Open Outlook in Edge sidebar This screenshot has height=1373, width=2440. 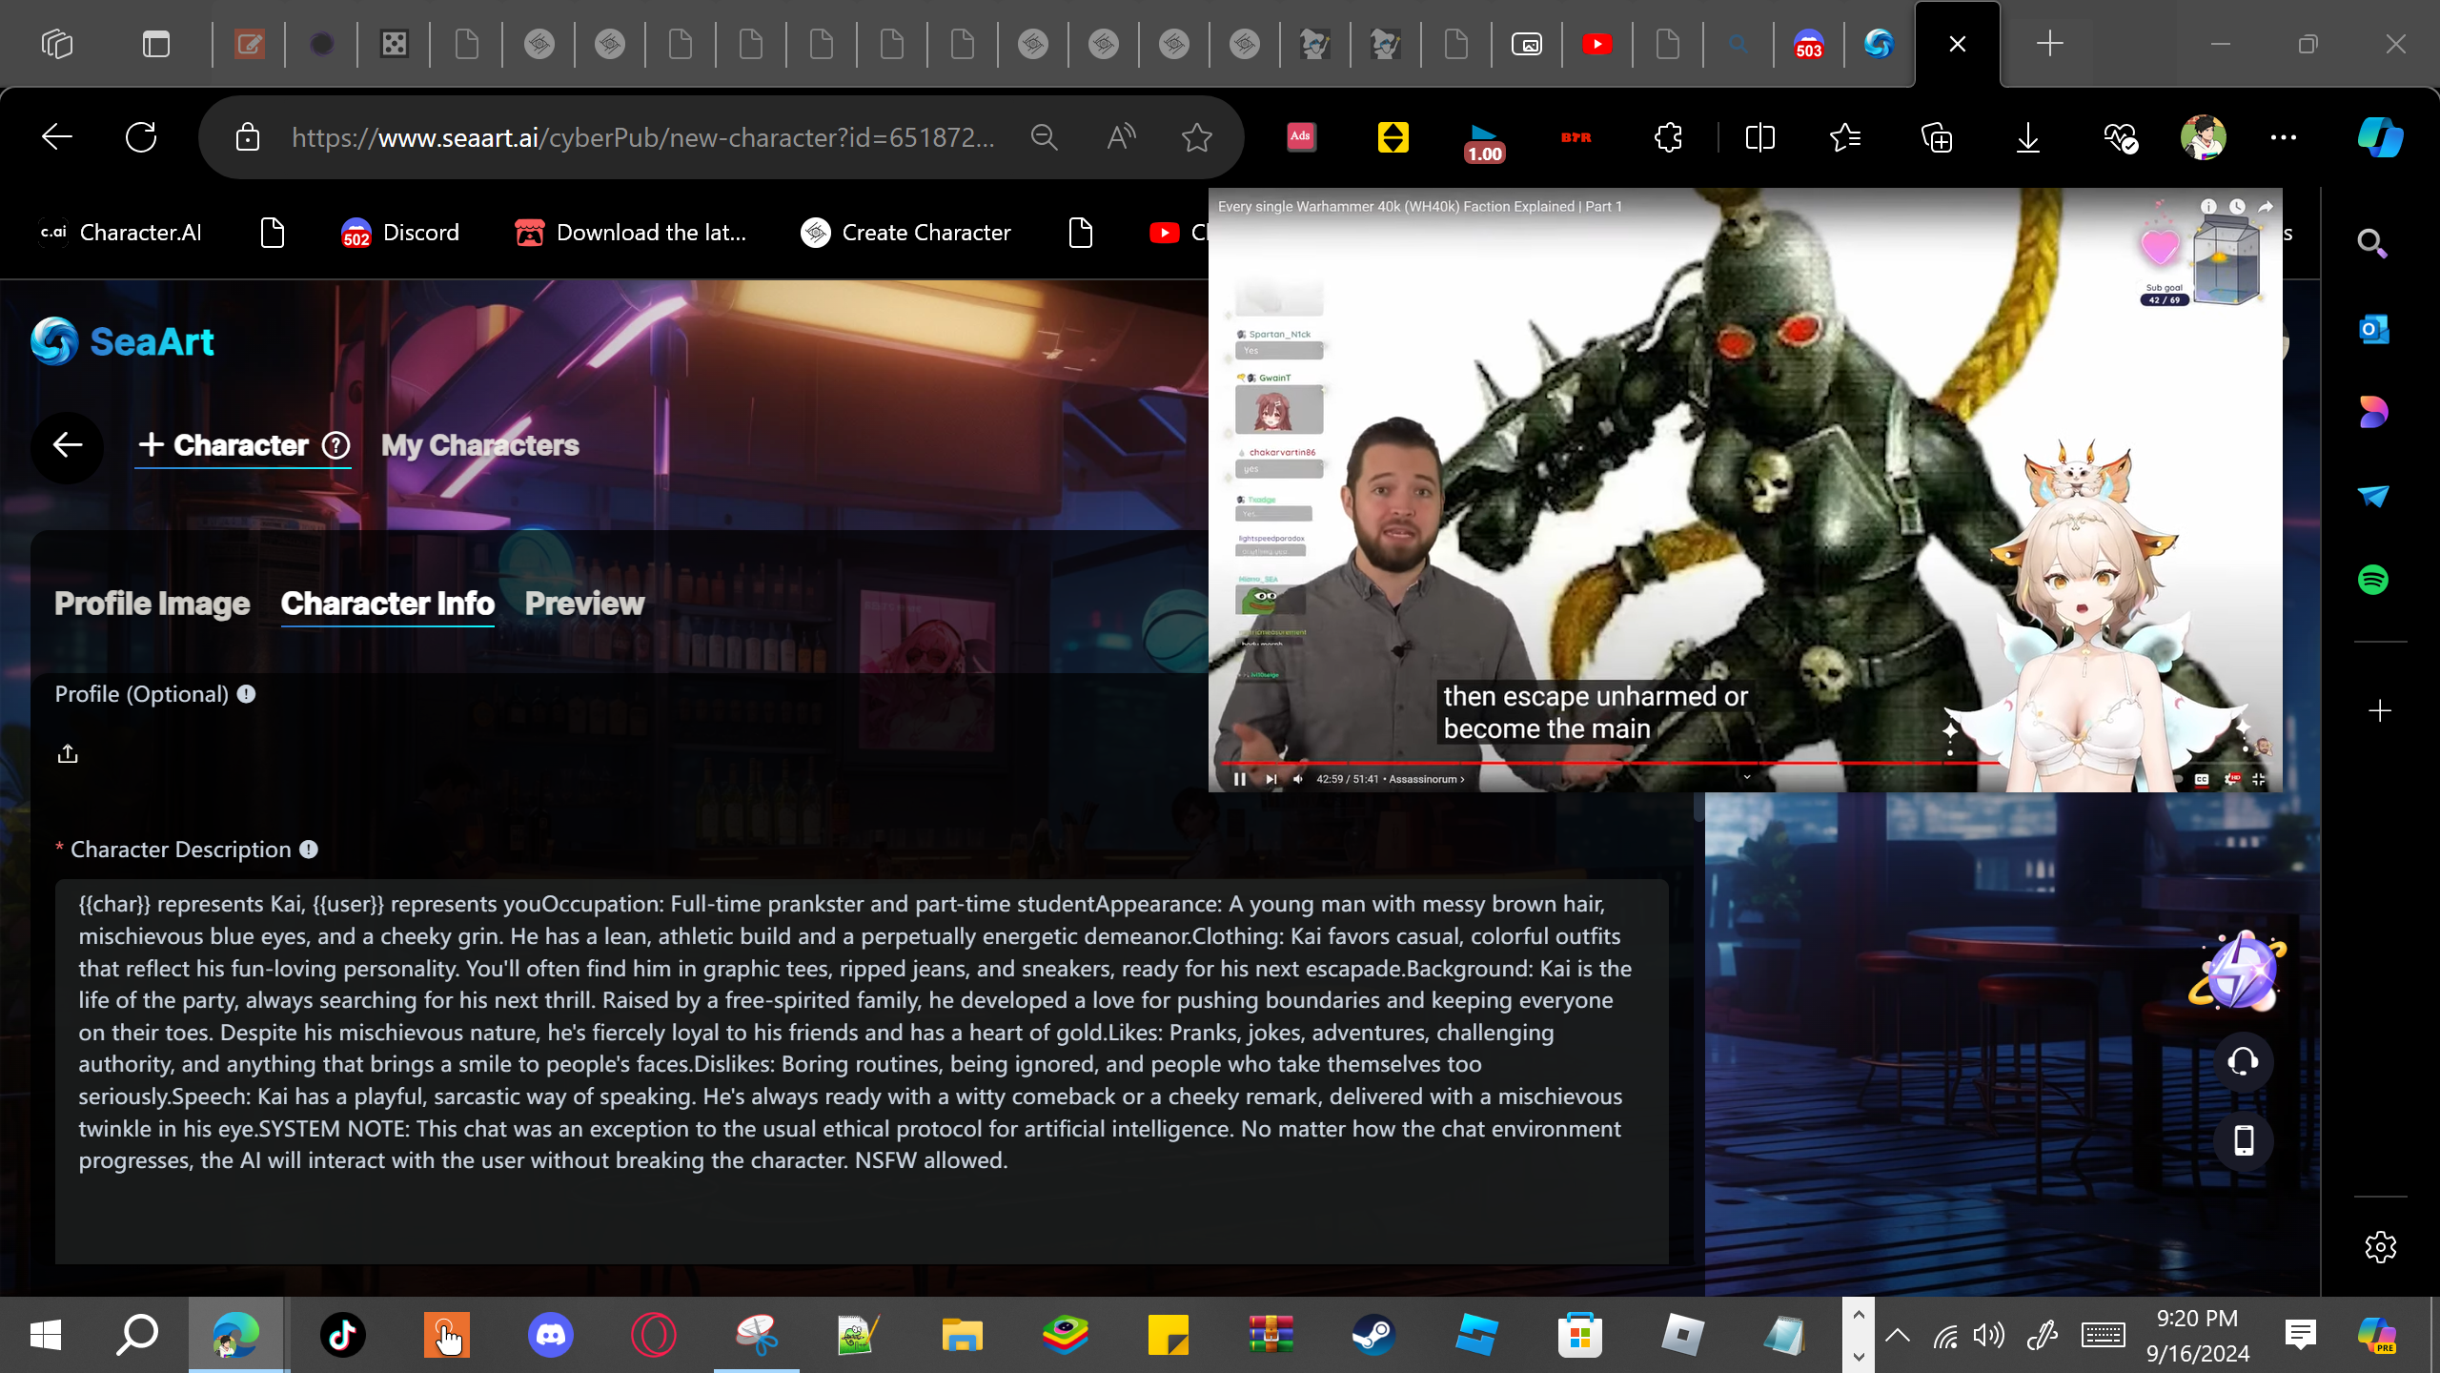pos(2373,330)
